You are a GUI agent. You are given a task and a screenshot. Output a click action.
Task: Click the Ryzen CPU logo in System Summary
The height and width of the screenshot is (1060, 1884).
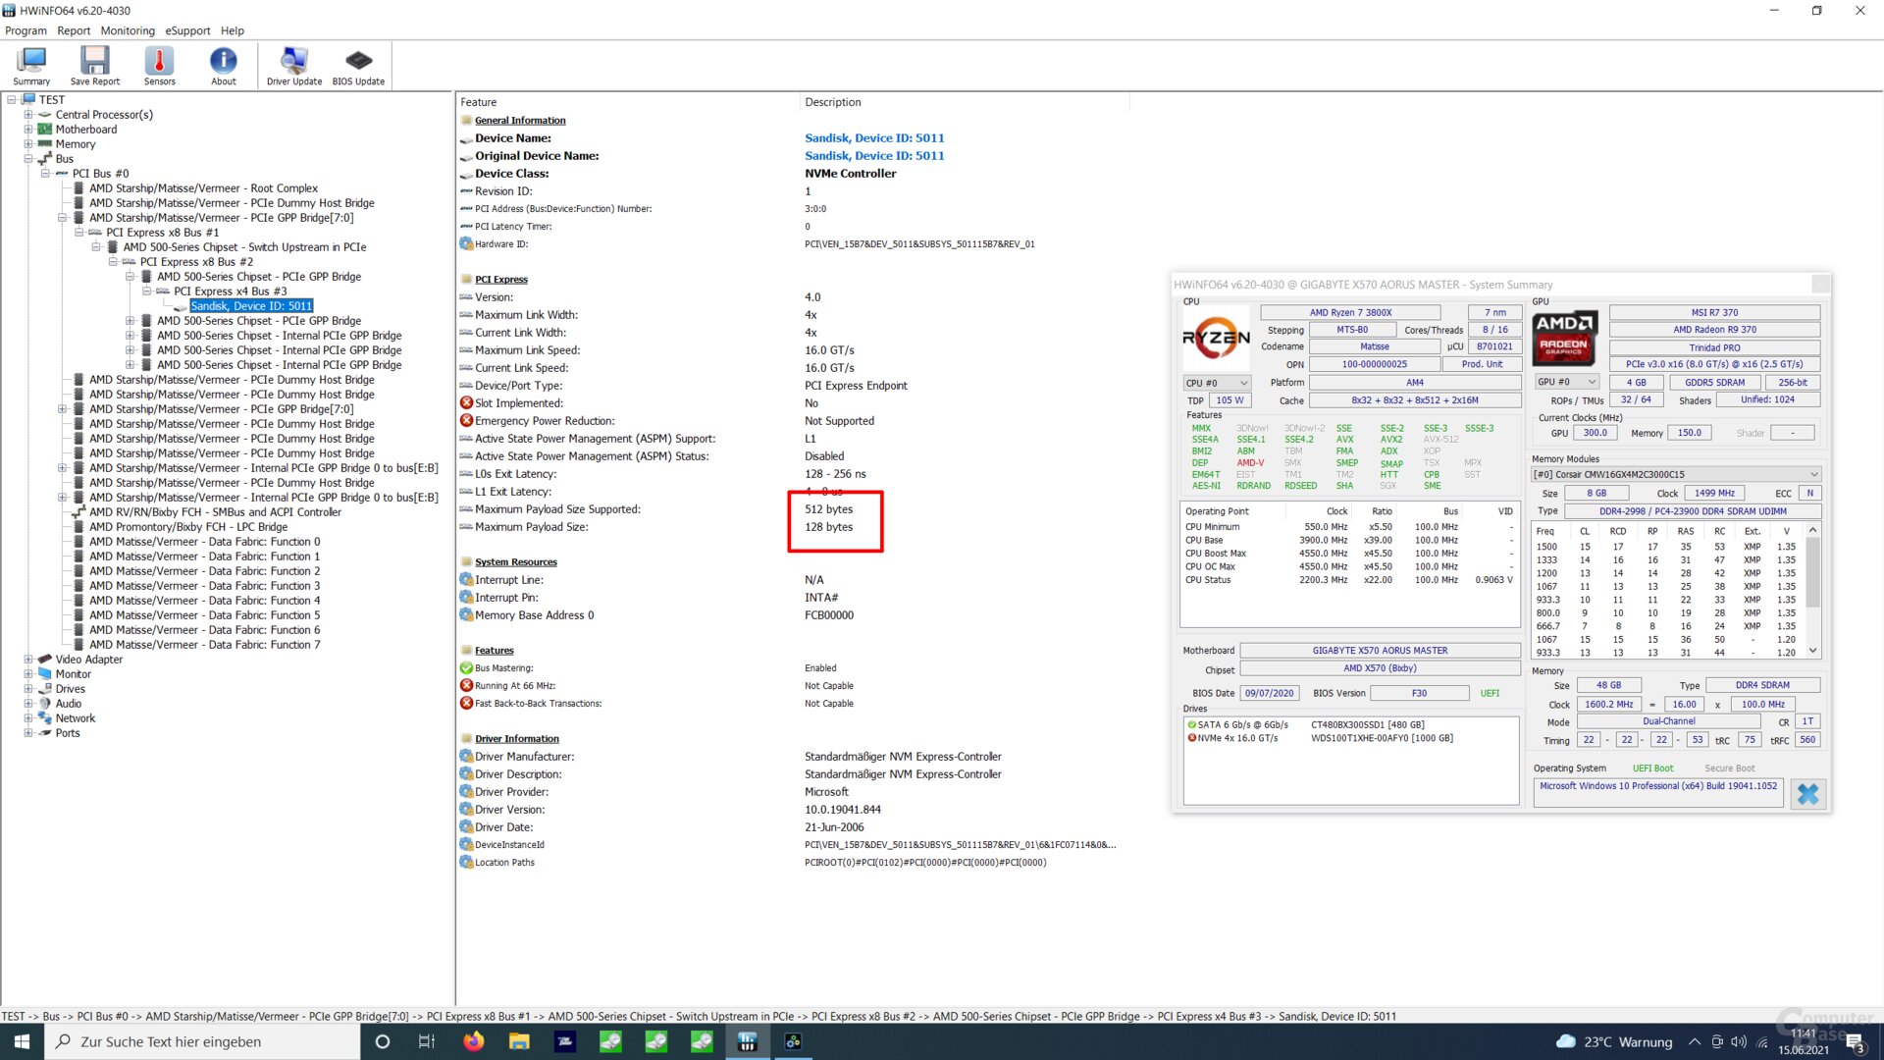(1216, 339)
